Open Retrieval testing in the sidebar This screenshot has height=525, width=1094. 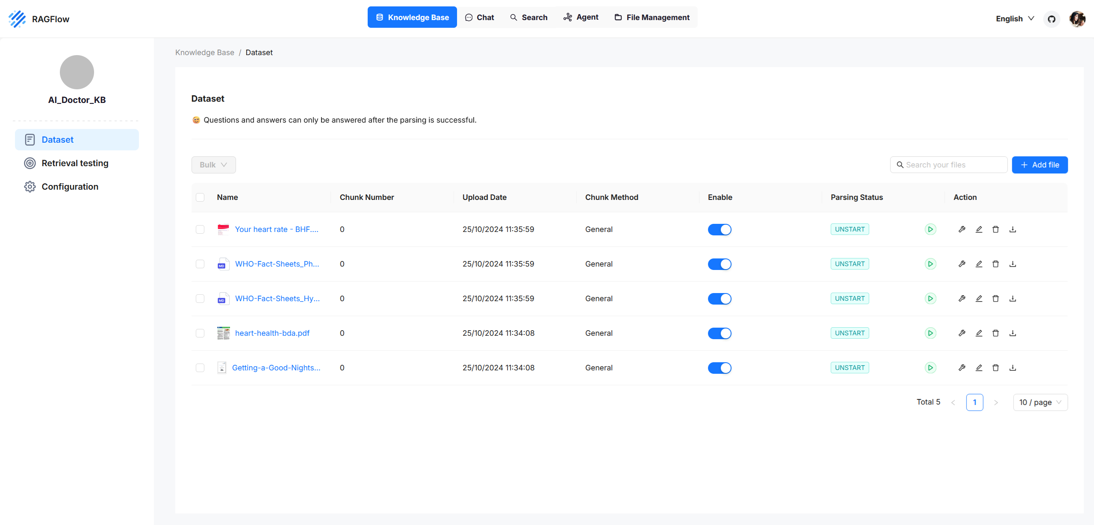(75, 163)
